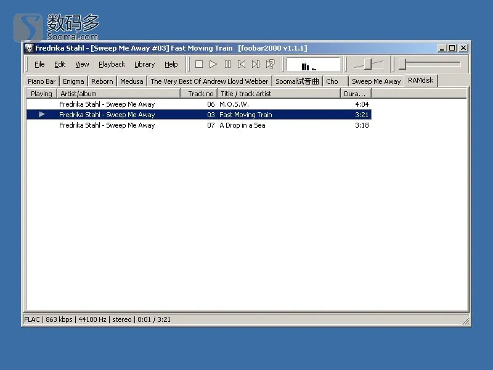493x370 pixels.
Task: Minimize the foobar2000 window
Action: 442,48
